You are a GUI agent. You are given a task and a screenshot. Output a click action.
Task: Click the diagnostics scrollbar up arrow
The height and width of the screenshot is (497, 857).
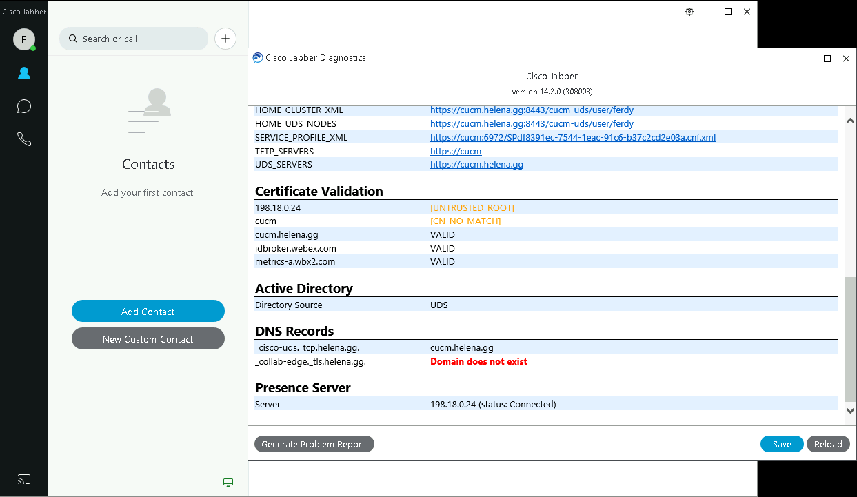(x=850, y=121)
